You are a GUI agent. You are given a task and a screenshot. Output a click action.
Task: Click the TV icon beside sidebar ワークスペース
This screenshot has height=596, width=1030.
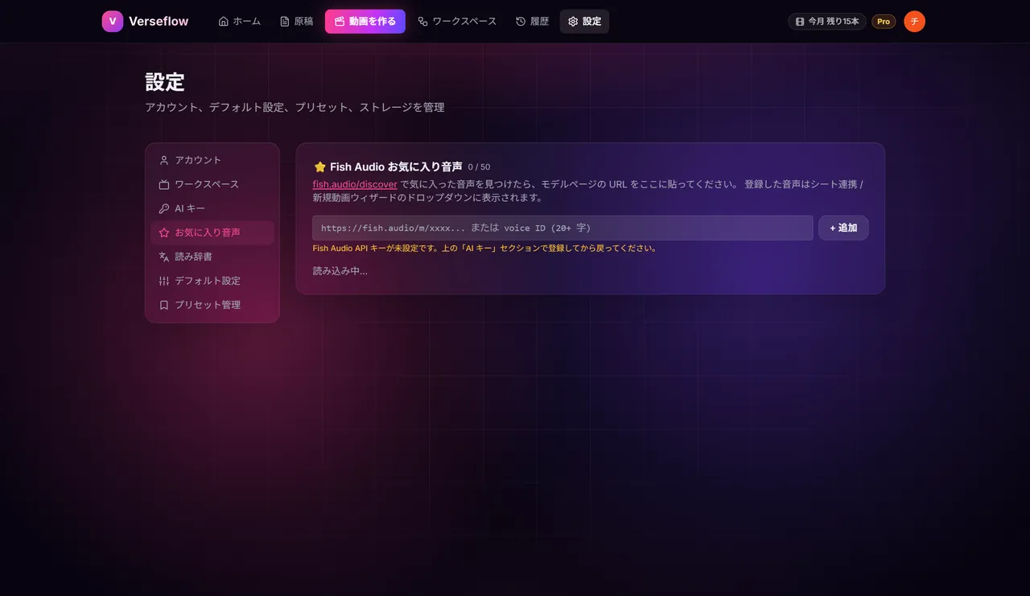[164, 184]
